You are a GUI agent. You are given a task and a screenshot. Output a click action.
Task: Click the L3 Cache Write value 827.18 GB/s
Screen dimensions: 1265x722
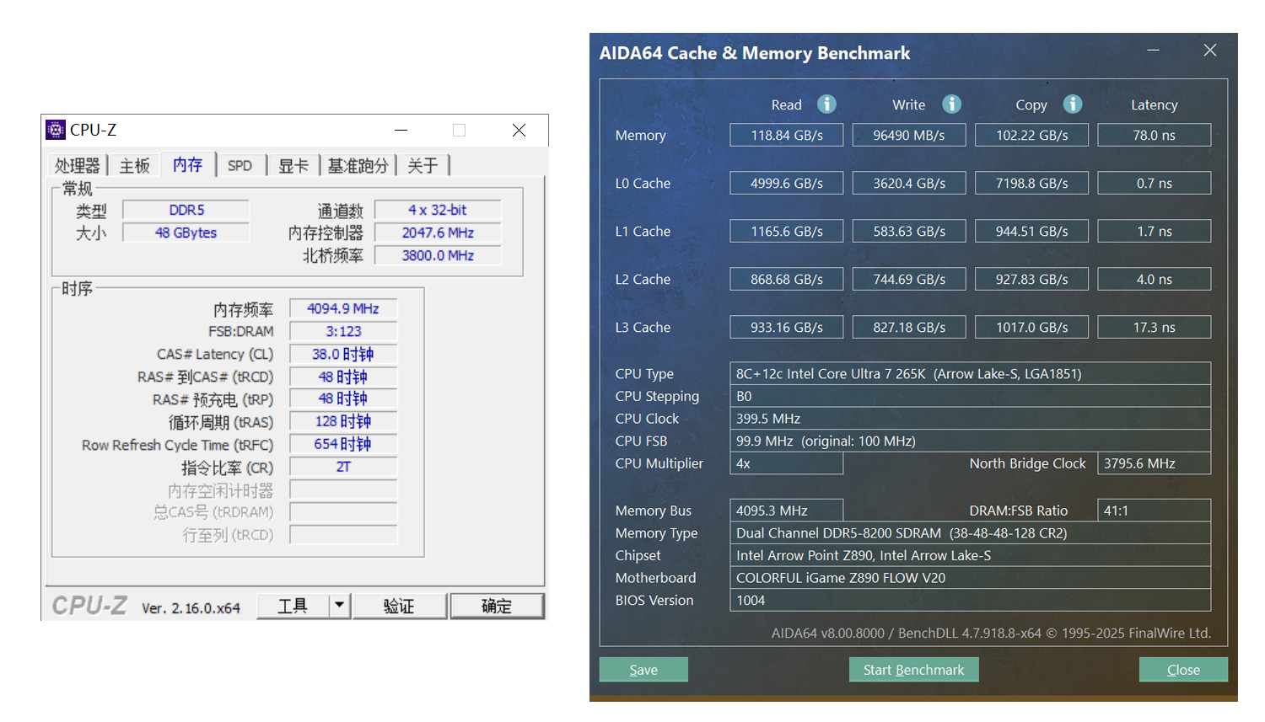[x=909, y=327]
